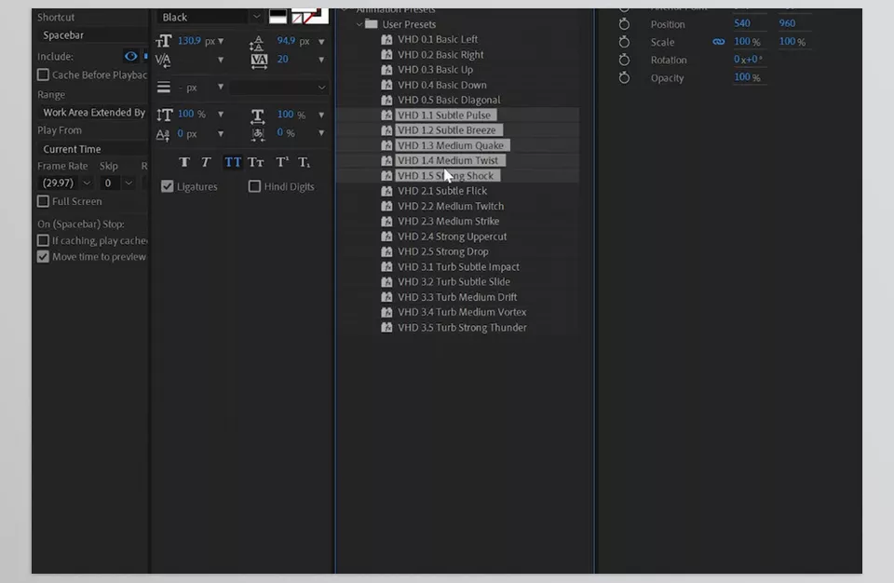
Task: Toggle the Include video eye icon
Action: click(130, 56)
